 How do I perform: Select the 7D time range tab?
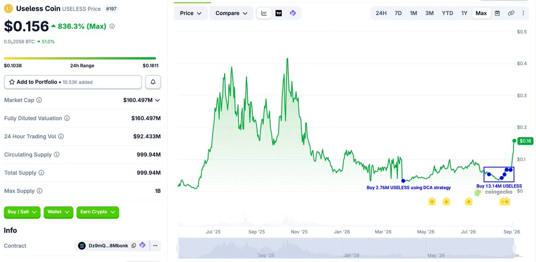point(398,13)
